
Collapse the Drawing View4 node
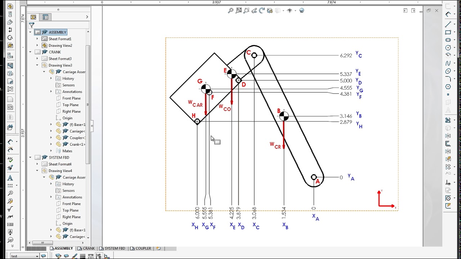coord(37,171)
